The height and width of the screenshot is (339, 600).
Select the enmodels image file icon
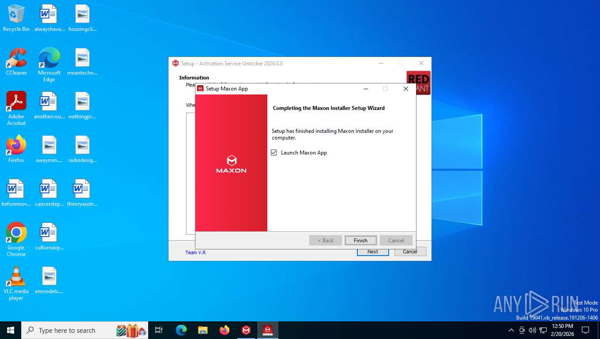tap(49, 280)
